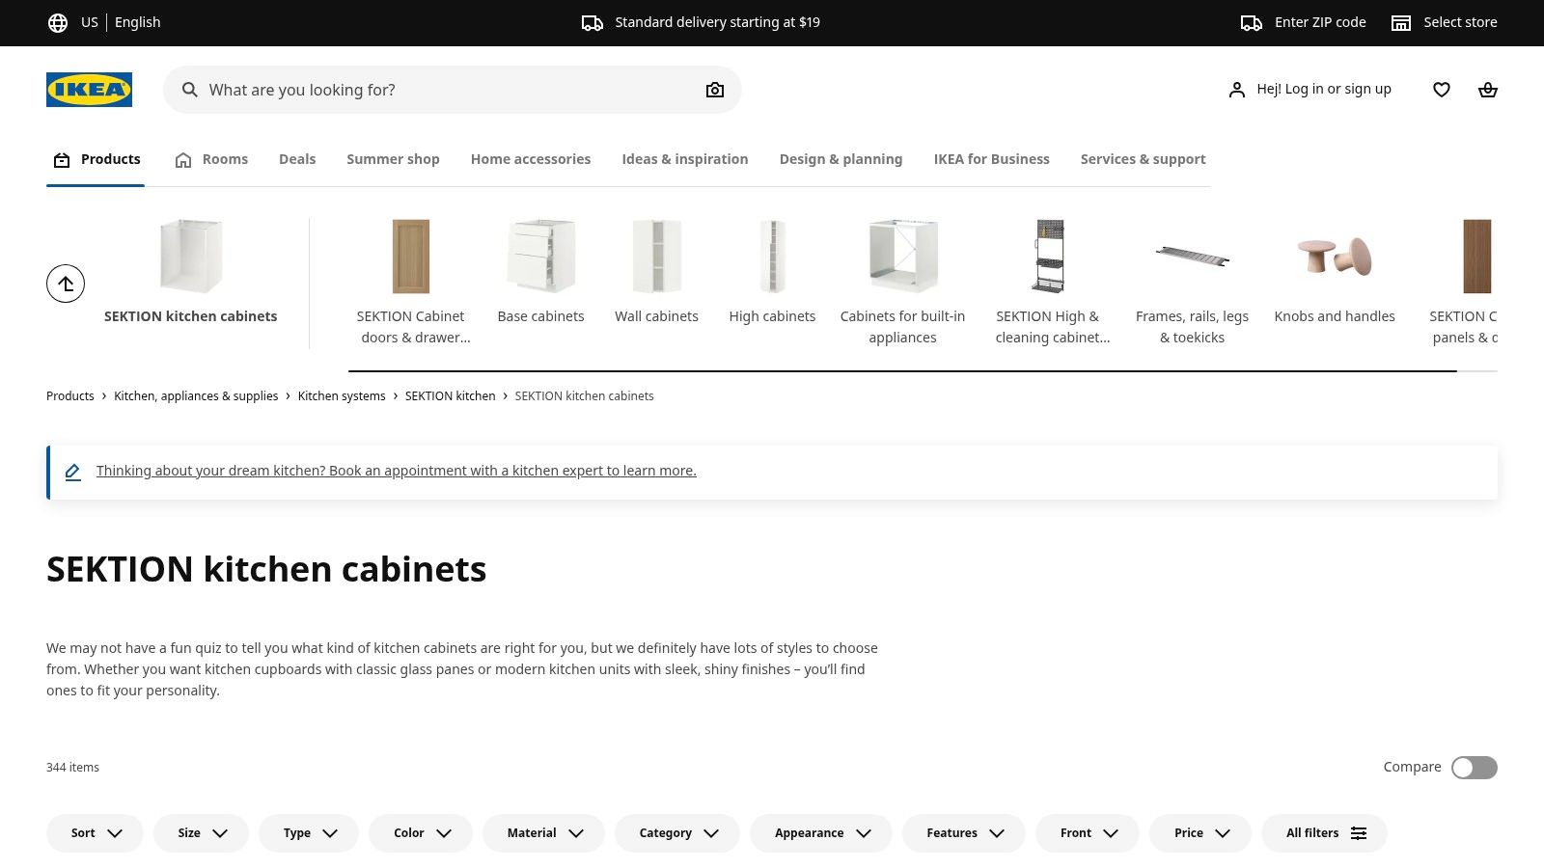The height and width of the screenshot is (868, 1544).
Task: Click the Standard delivery truck icon
Action: pos(593,22)
